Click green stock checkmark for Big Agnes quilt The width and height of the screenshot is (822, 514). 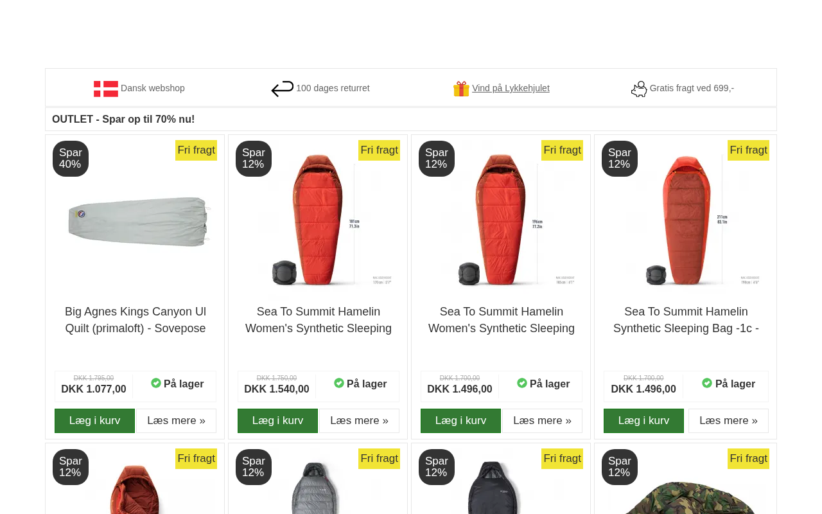tap(156, 383)
